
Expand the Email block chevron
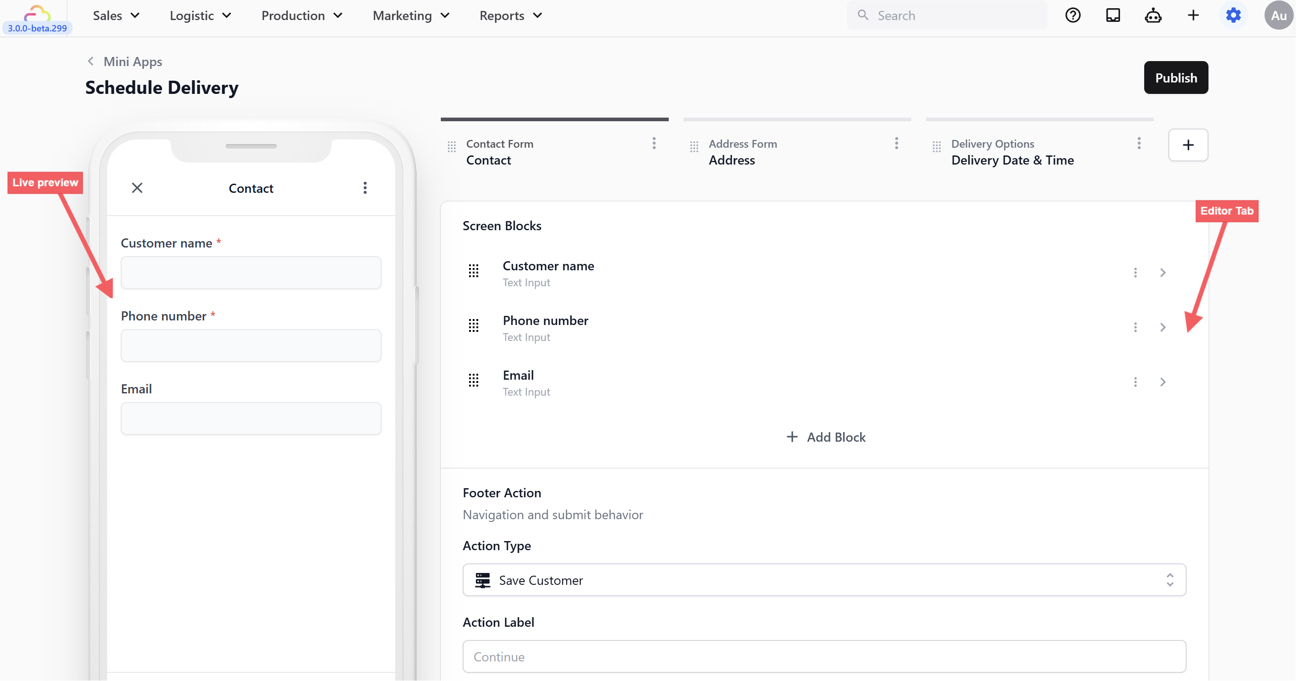(x=1163, y=382)
